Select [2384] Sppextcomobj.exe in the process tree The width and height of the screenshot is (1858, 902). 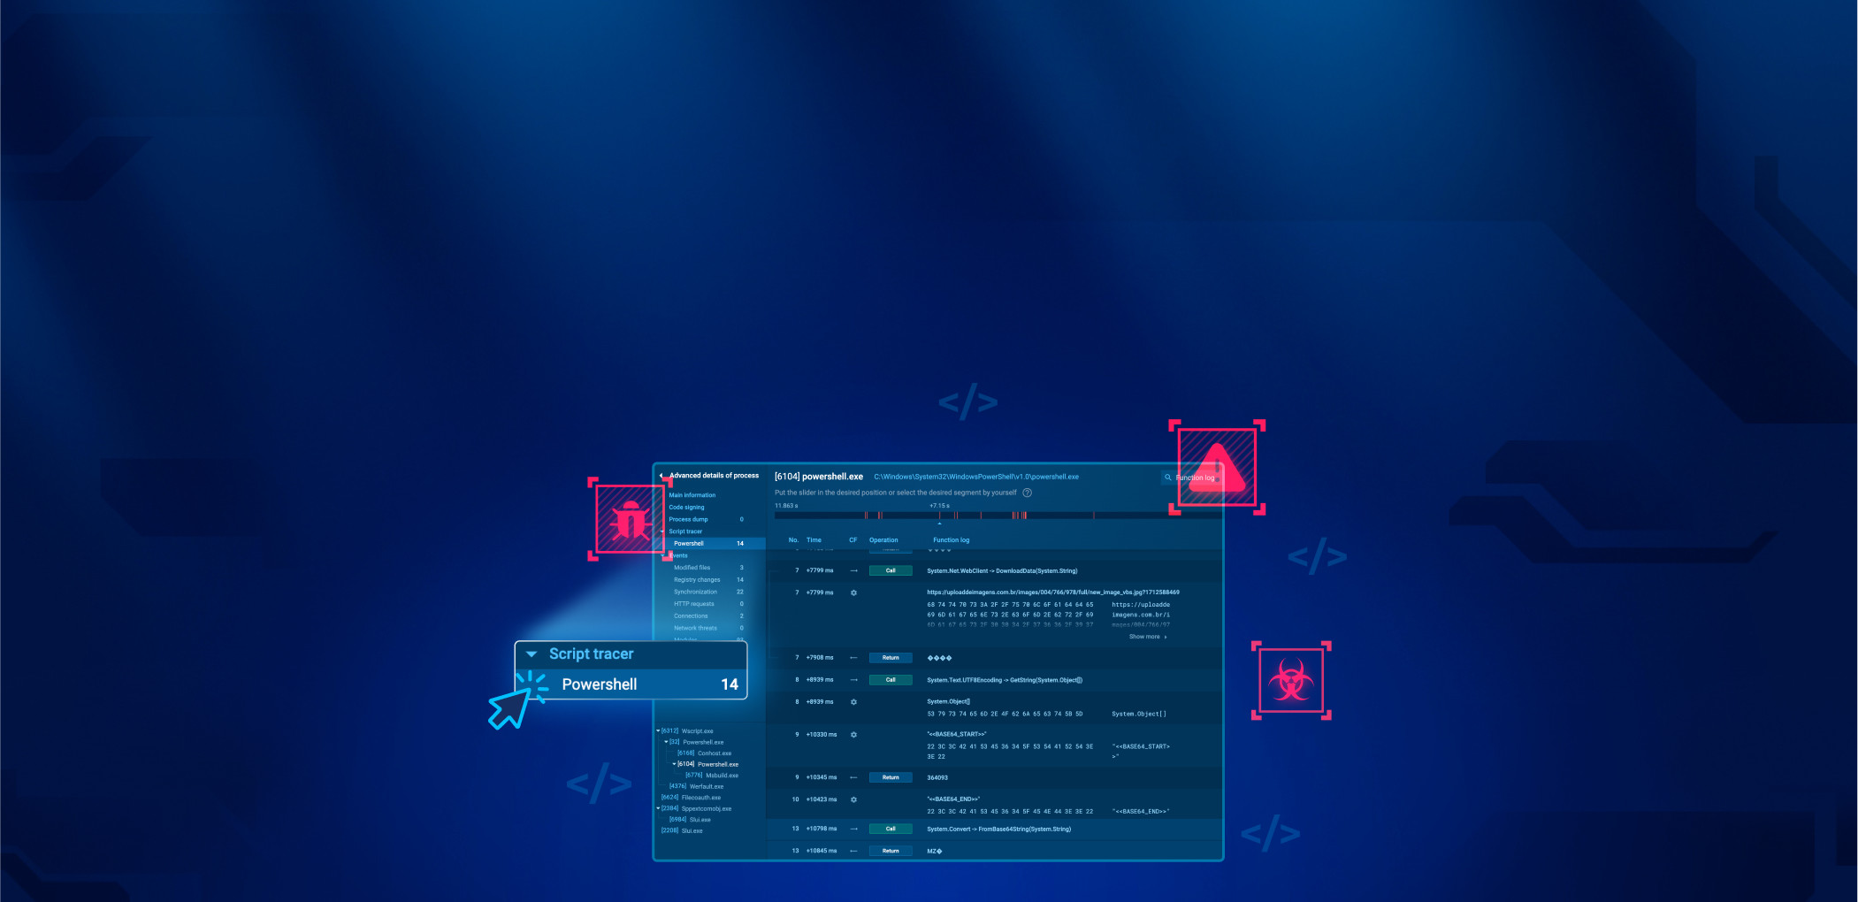click(x=697, y=808)
